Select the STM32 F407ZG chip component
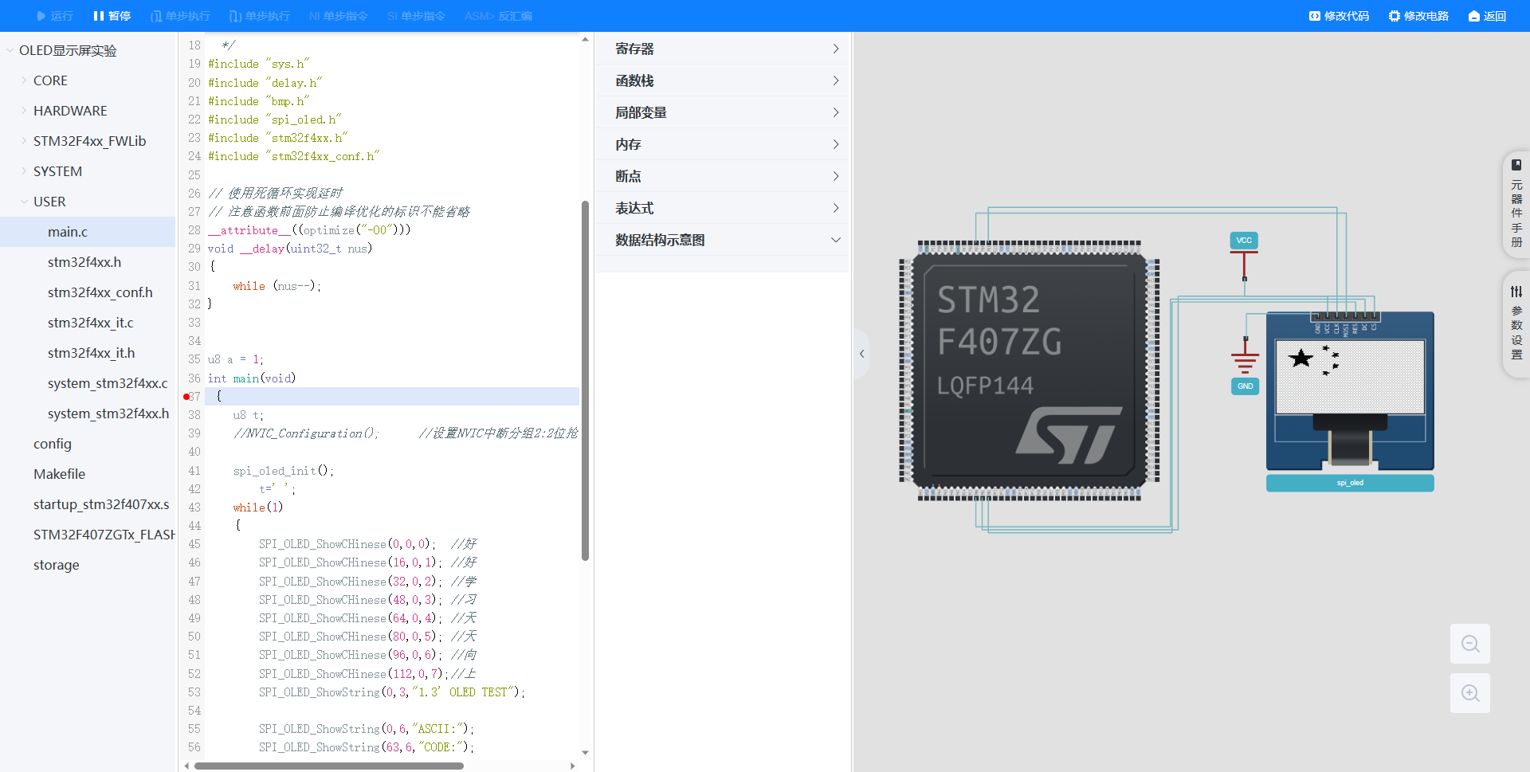The image size is (1530, 772). (x=1029, y=370)
